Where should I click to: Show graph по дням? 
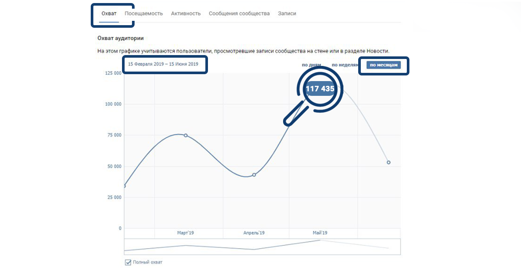(x=311, y=65)
